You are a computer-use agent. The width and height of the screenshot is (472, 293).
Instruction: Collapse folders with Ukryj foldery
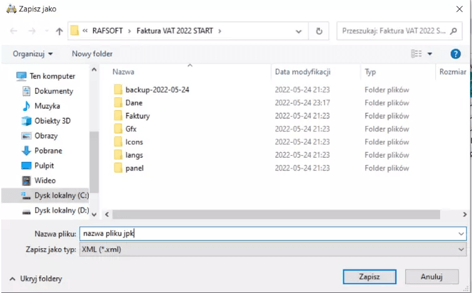(36, 279)
